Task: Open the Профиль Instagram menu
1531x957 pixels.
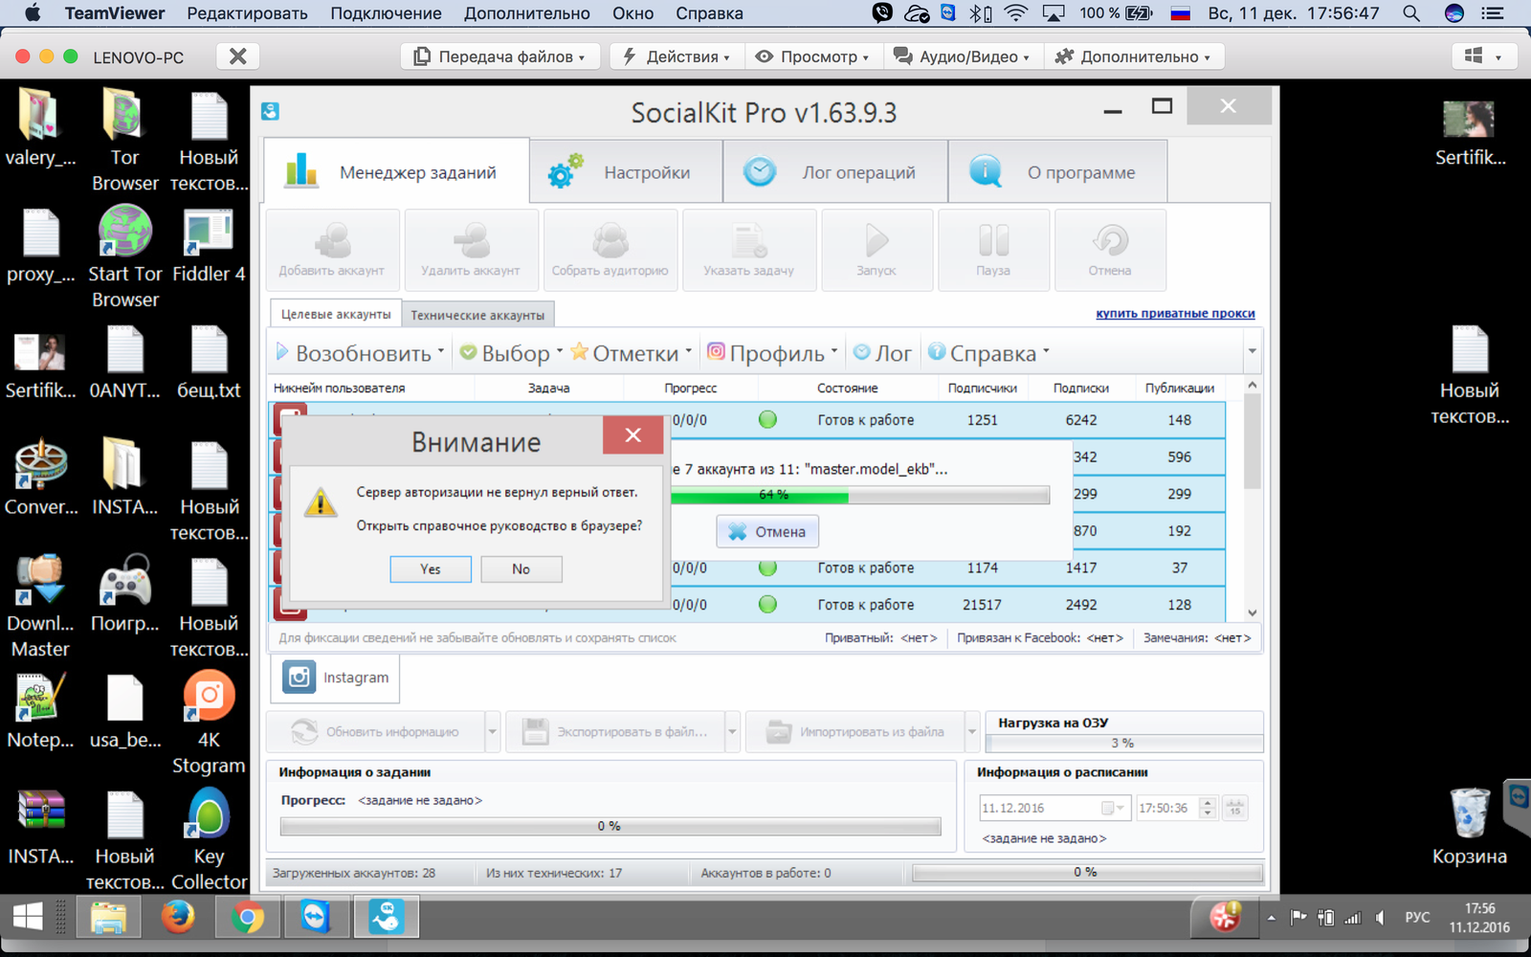Action: coord(772,353)
